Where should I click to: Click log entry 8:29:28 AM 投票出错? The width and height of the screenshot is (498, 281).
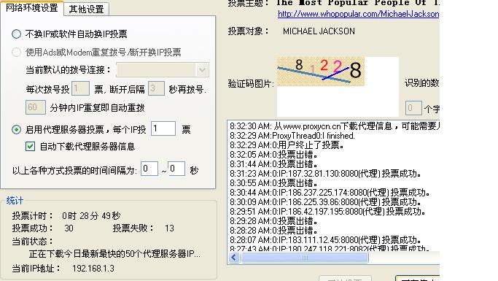(x=273, y=221)
